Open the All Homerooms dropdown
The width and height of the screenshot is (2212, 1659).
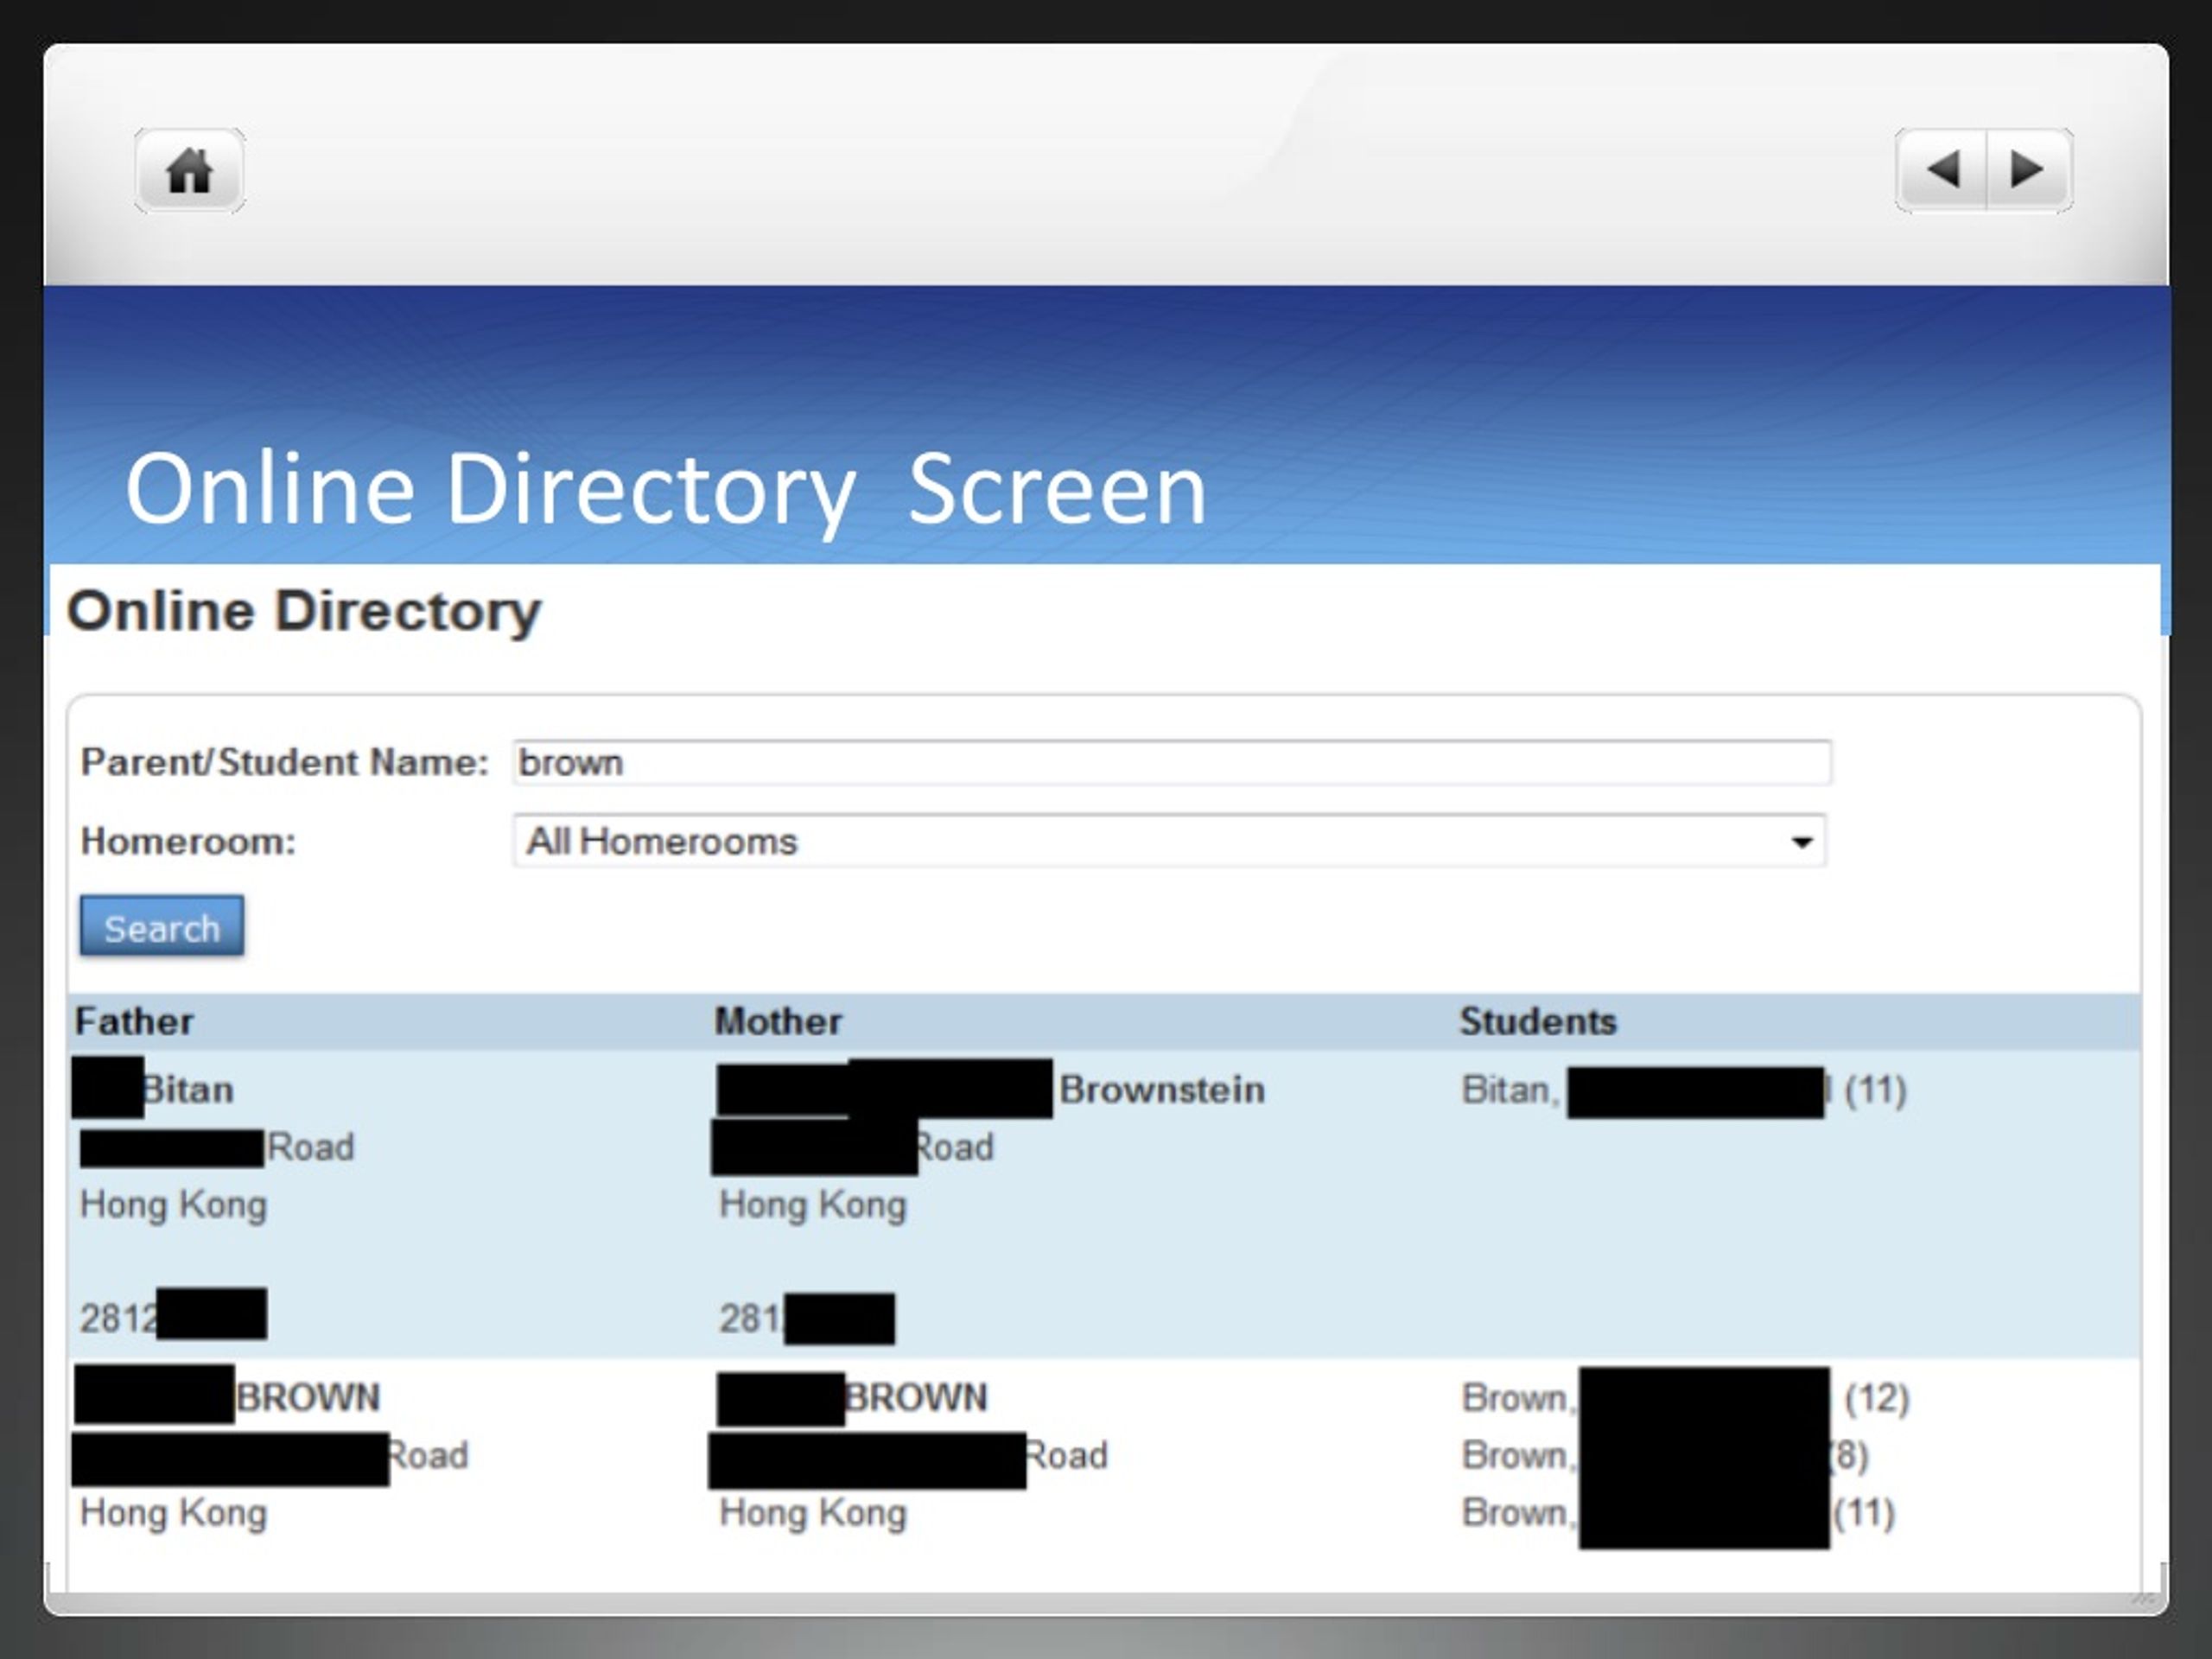tap(1170, 841)
